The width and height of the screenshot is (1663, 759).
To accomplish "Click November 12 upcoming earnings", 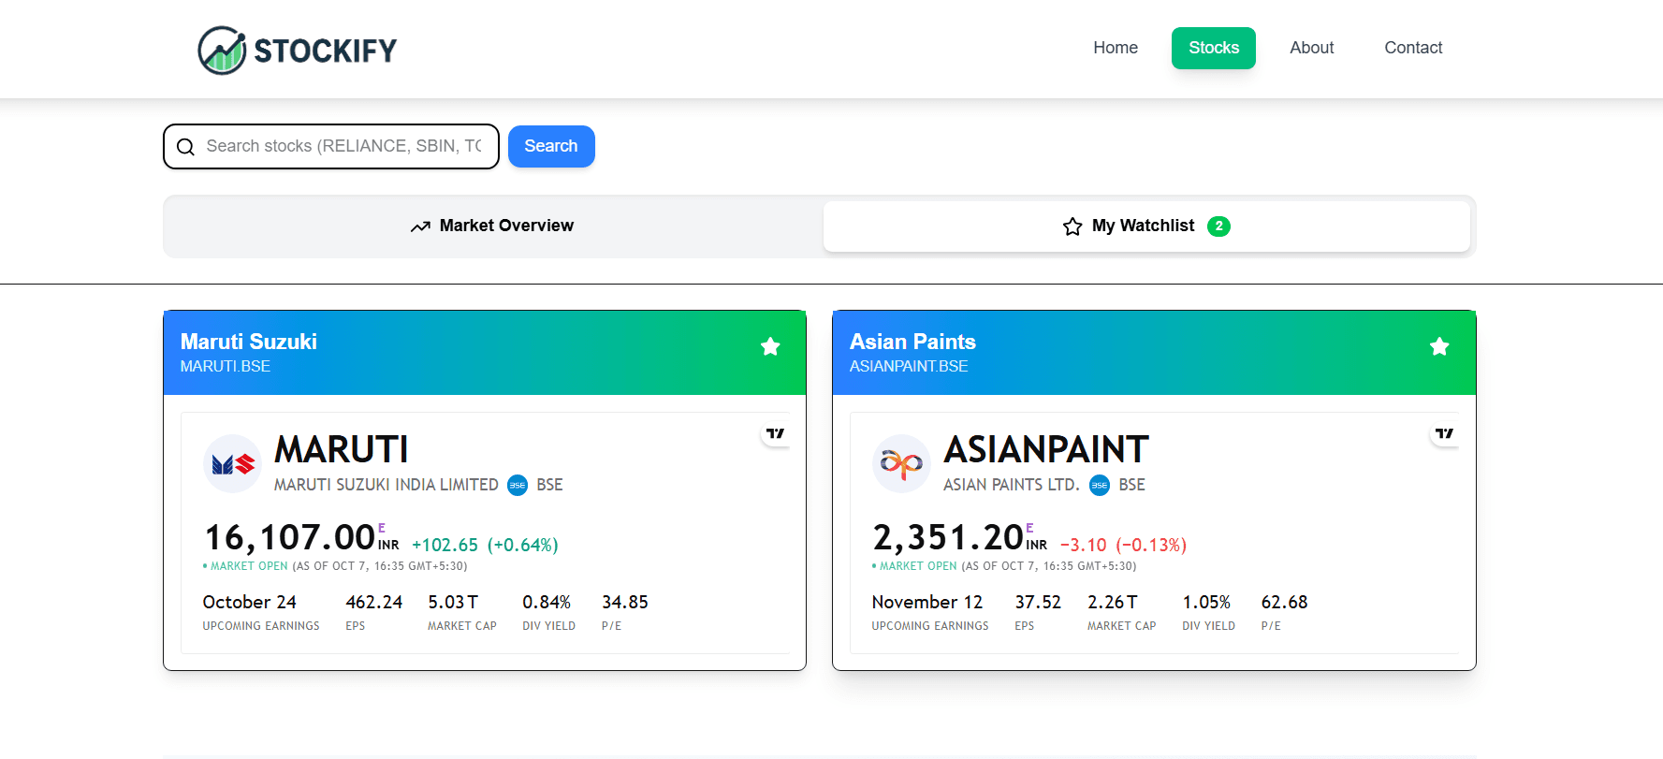I will (x=927, y=602).
